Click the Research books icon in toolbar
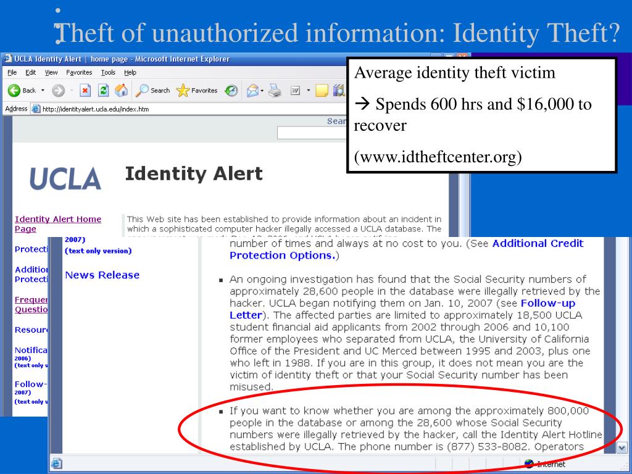The image size is (632, 474). [x=339, y=91]
